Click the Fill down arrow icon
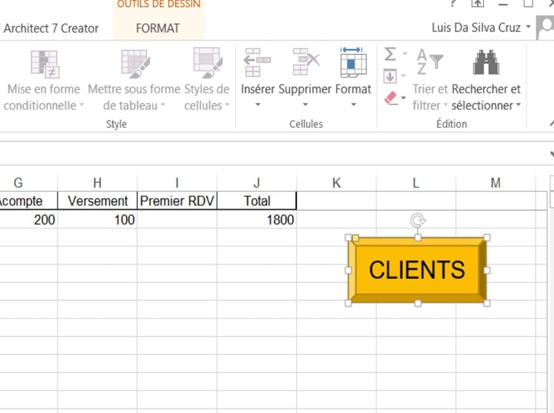Image resolution: width=554 pixels, height=413 pixels. coord(390,76)
